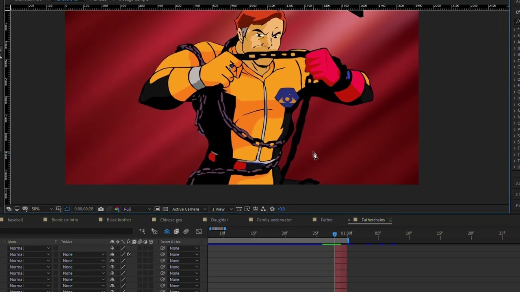This screenshot has height=292, width=520.
Task: Click the Region of Interest icon
Action: point(157,209)
